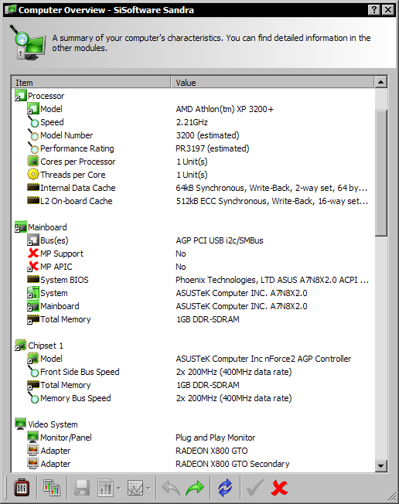The width and height of the screenshot is (399, 504).
Task: Click 'ASUSTeK Computer Inc nForce2 AGP Controller' value
Action: pos(264,359)
